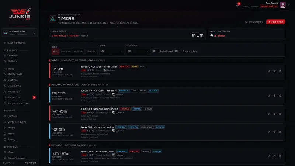Archive the New Astrahus anchoring timer
Screen dimensions: 295x166
[274, 132]
